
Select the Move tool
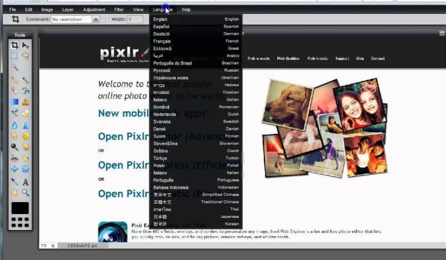[x=25, y=45]
